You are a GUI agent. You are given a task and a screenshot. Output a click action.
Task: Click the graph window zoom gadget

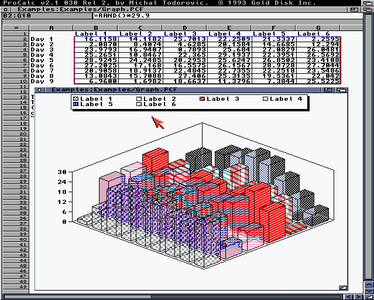(x=328, y=90)
